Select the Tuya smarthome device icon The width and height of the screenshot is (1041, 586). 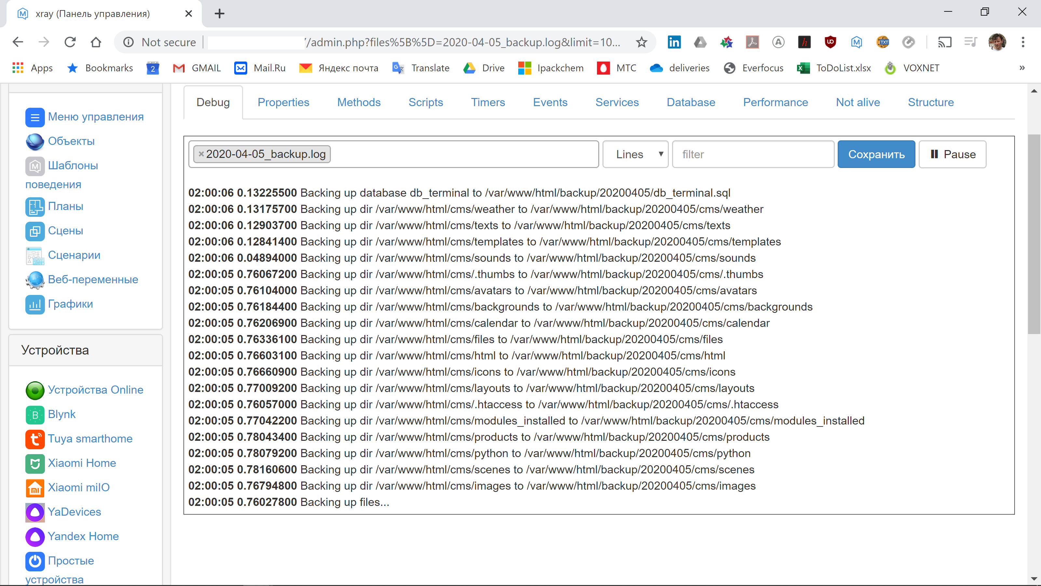pos(35,439)
